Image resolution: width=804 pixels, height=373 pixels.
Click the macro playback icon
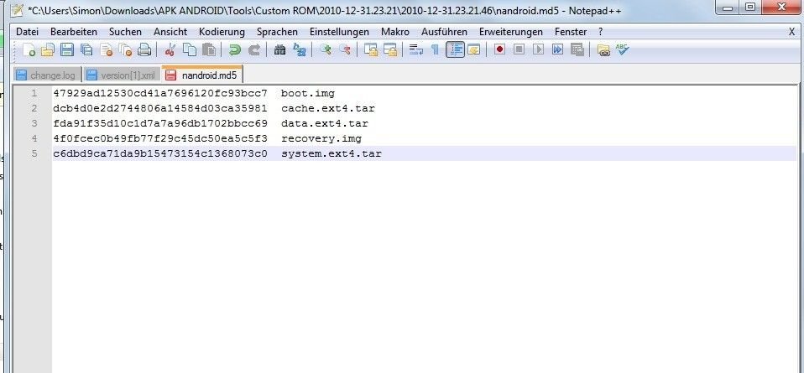click(538, 49)
